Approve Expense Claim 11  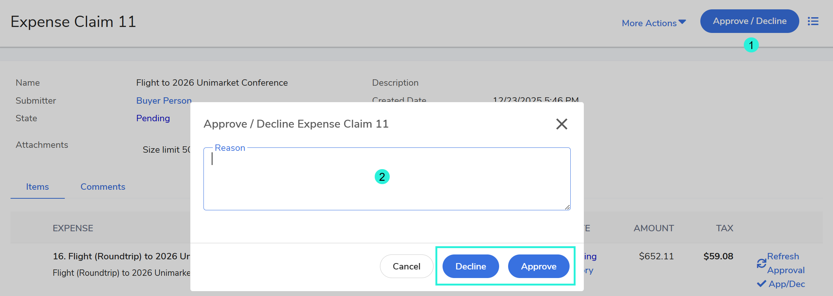click(x=538, y=266)
